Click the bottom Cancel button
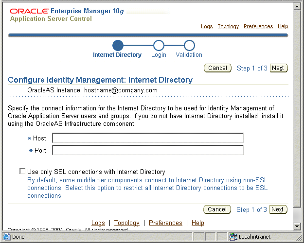Screen dimensions: 304x243 click(217, 209)
